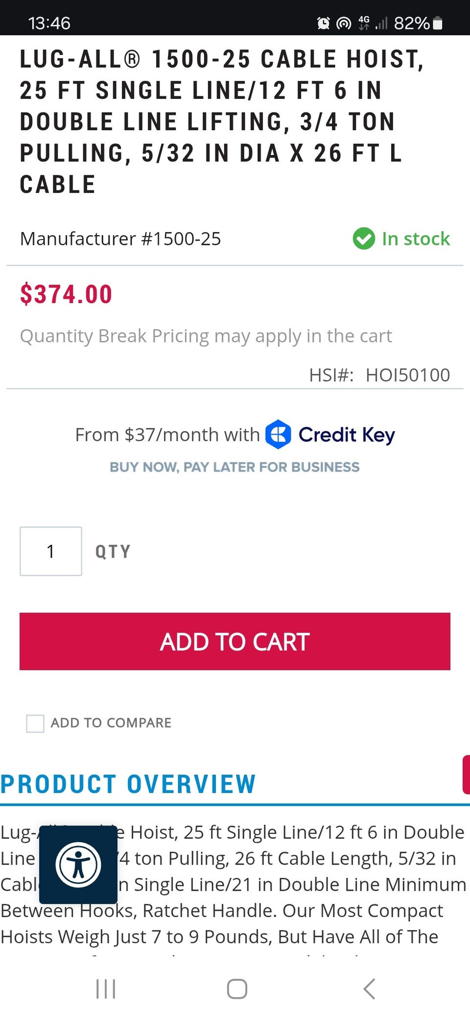Tap the Credit Key logo icon
The image size is (470, 1019).
(x=278, y=435)
